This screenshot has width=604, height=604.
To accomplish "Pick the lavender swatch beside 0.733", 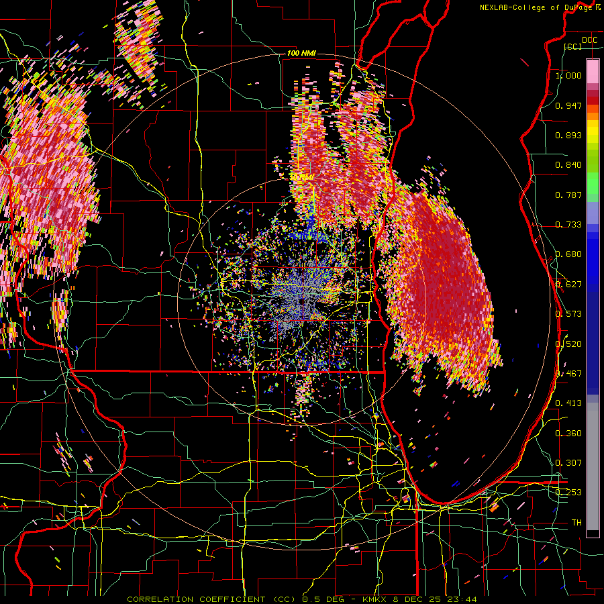I will pyautogui.click(x=593, y=213).
